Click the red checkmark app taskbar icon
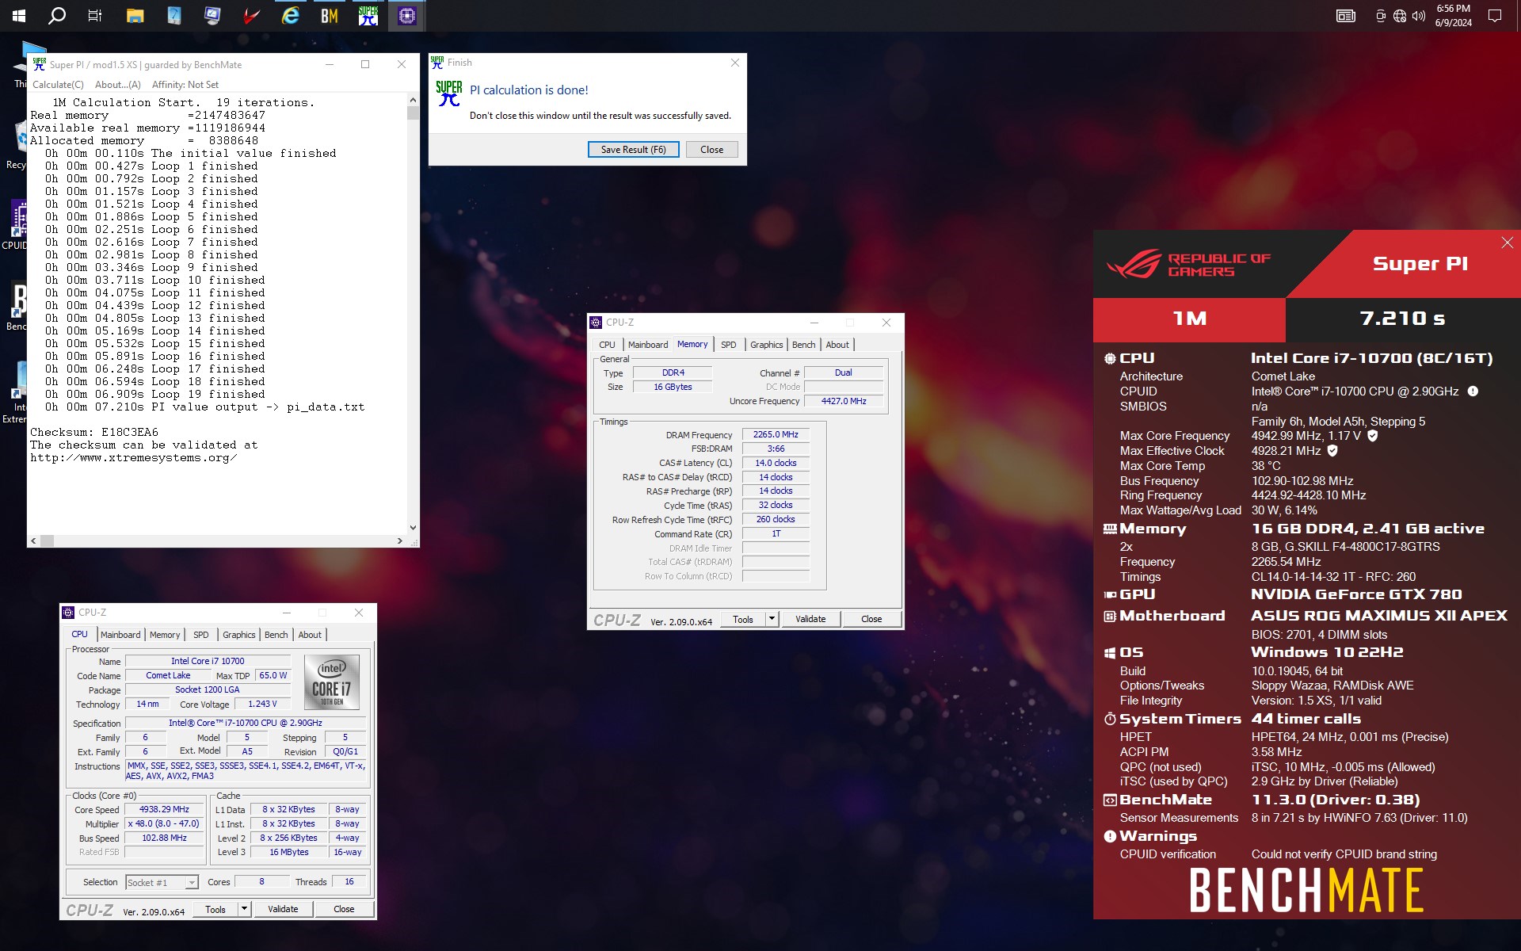This screenshot has height=951, width=1521. point(252,16)
